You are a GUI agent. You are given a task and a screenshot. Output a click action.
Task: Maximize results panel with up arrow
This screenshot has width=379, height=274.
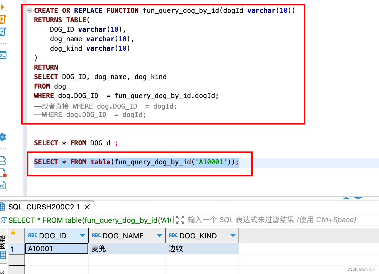[x=346, y=198]
